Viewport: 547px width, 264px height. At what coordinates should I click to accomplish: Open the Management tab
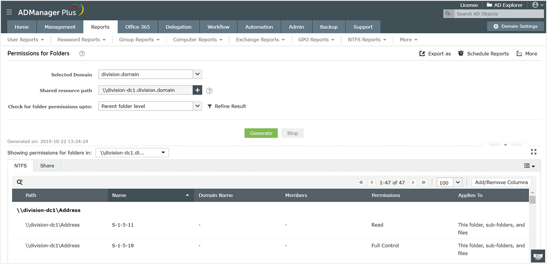(x=60, y=27)
